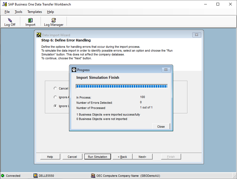Click the greyed-out Finish button

point(171,157)
